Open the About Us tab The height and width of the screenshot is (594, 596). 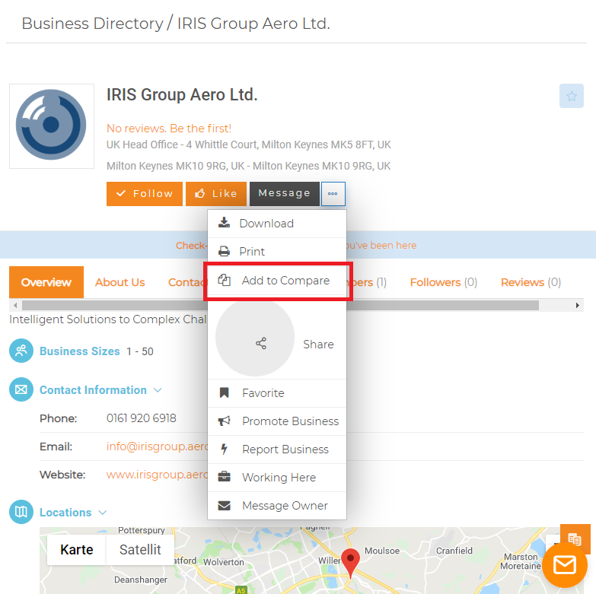click(120, 282)
